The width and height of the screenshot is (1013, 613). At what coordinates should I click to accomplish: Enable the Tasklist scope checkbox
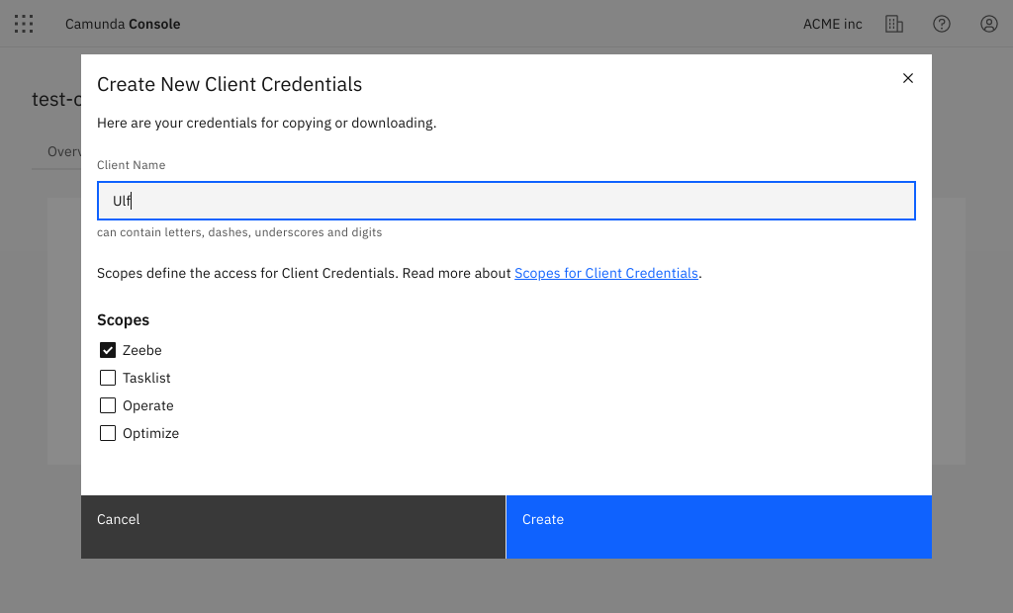point(108,378)
